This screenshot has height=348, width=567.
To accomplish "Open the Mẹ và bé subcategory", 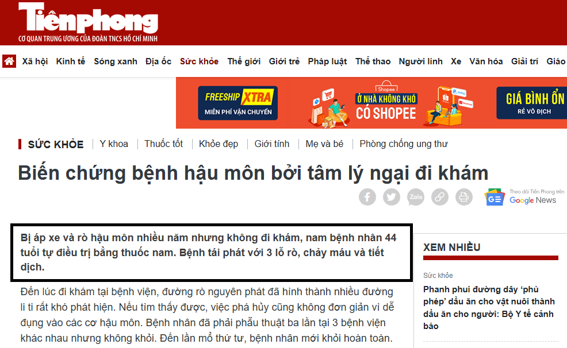I will [x=324, y=144].
